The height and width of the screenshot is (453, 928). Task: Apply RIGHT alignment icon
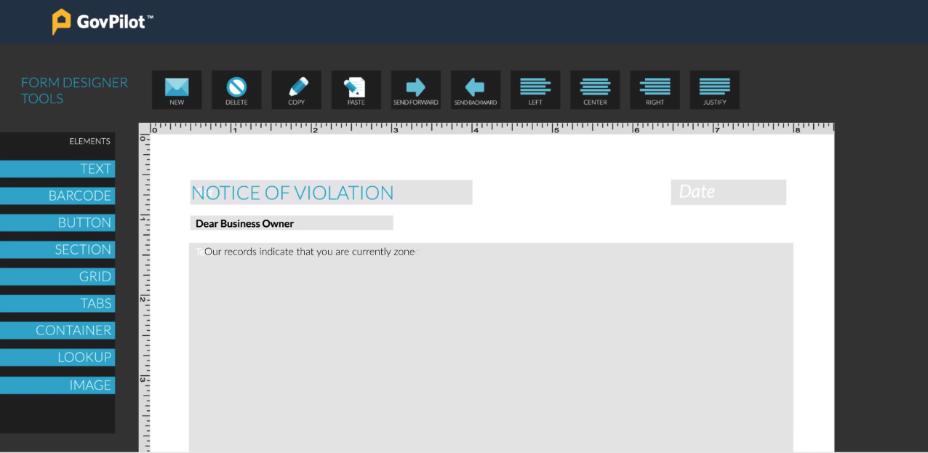pyautogui.click(x=655, y=90)
